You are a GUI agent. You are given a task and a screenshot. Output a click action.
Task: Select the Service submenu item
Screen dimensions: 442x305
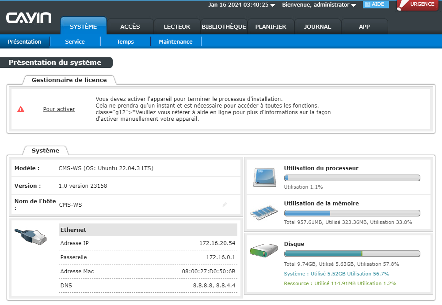pos(75,41)
